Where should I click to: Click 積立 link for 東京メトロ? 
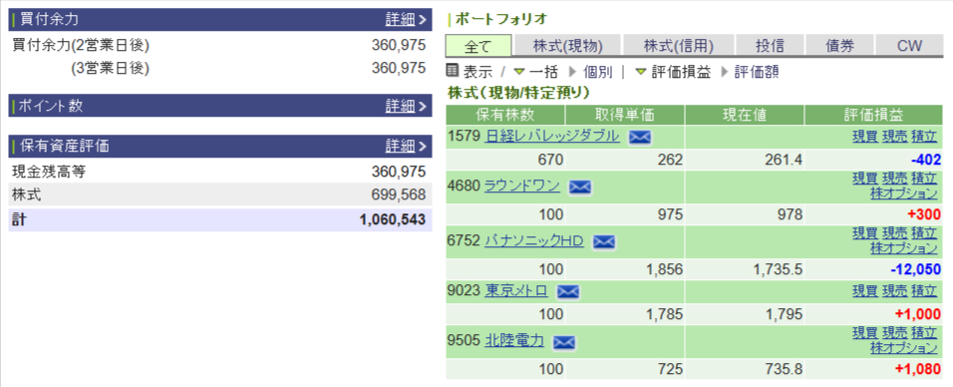tap(924, 290)
